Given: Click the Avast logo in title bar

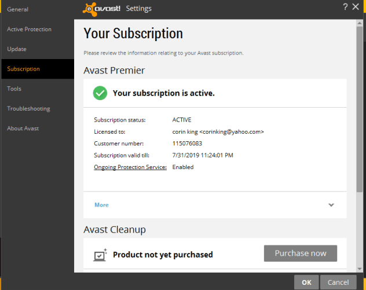Looking at the screenshot, I should coord(101,9).
